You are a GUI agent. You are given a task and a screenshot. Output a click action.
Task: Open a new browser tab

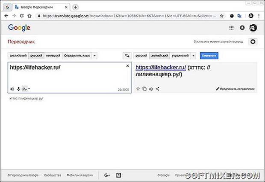coord(75,7)
